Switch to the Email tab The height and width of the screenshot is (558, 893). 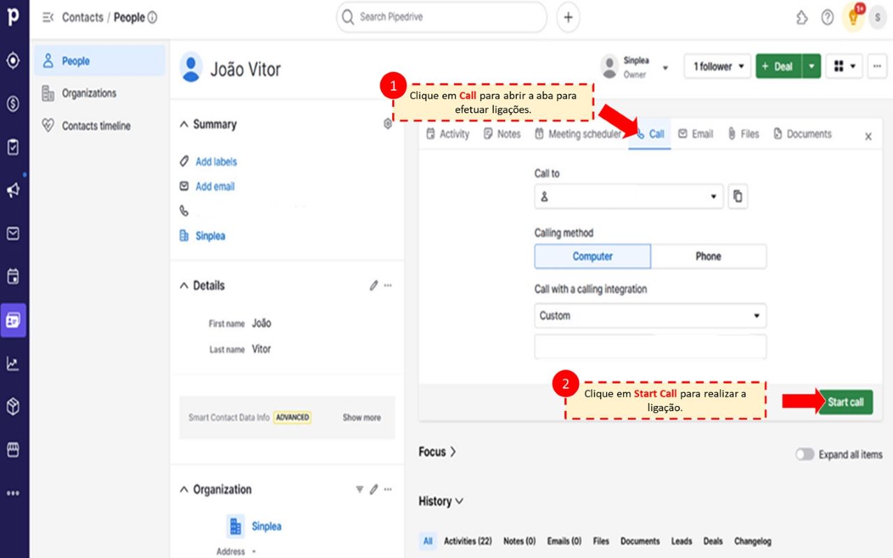click(696, 134)
